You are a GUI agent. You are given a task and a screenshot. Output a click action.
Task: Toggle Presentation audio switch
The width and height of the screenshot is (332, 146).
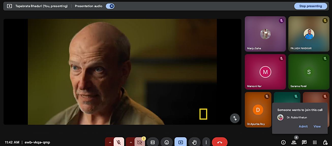[110, 6]
